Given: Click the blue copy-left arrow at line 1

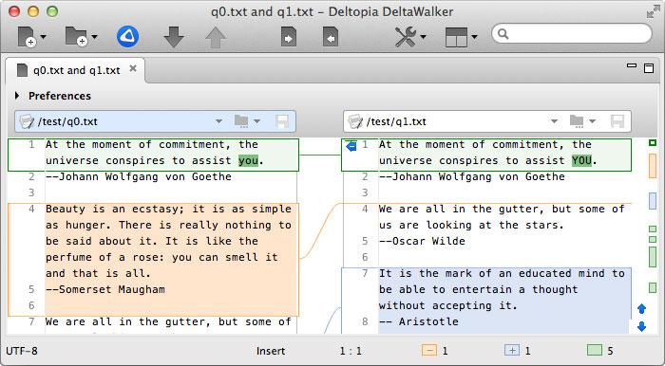Looking at the screenshot, I should (x=351, y=146).
